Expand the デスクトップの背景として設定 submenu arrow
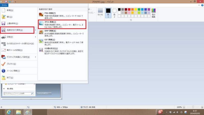The width and height of the screenshot is (204, 115). coord(35,57)
